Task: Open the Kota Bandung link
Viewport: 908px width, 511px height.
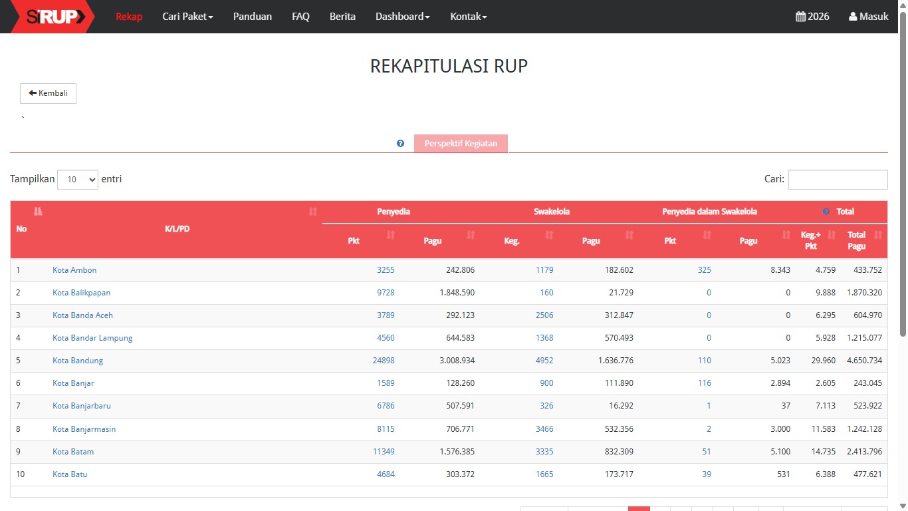Action: tap(78, 361)
